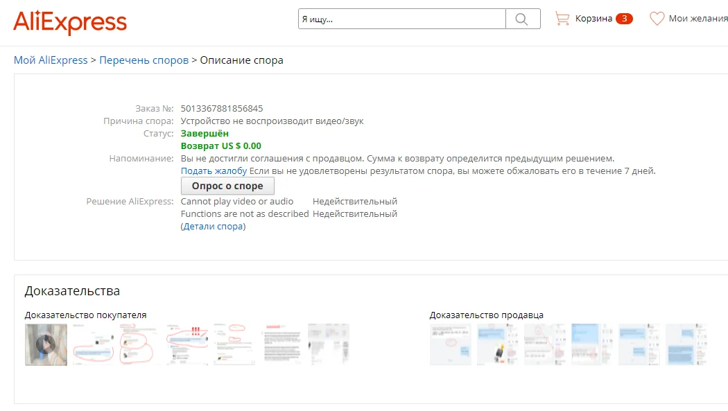Click the wishlist heart icon
The width and height of the screenshot is (728, 411).
click(x=657, y=19)
